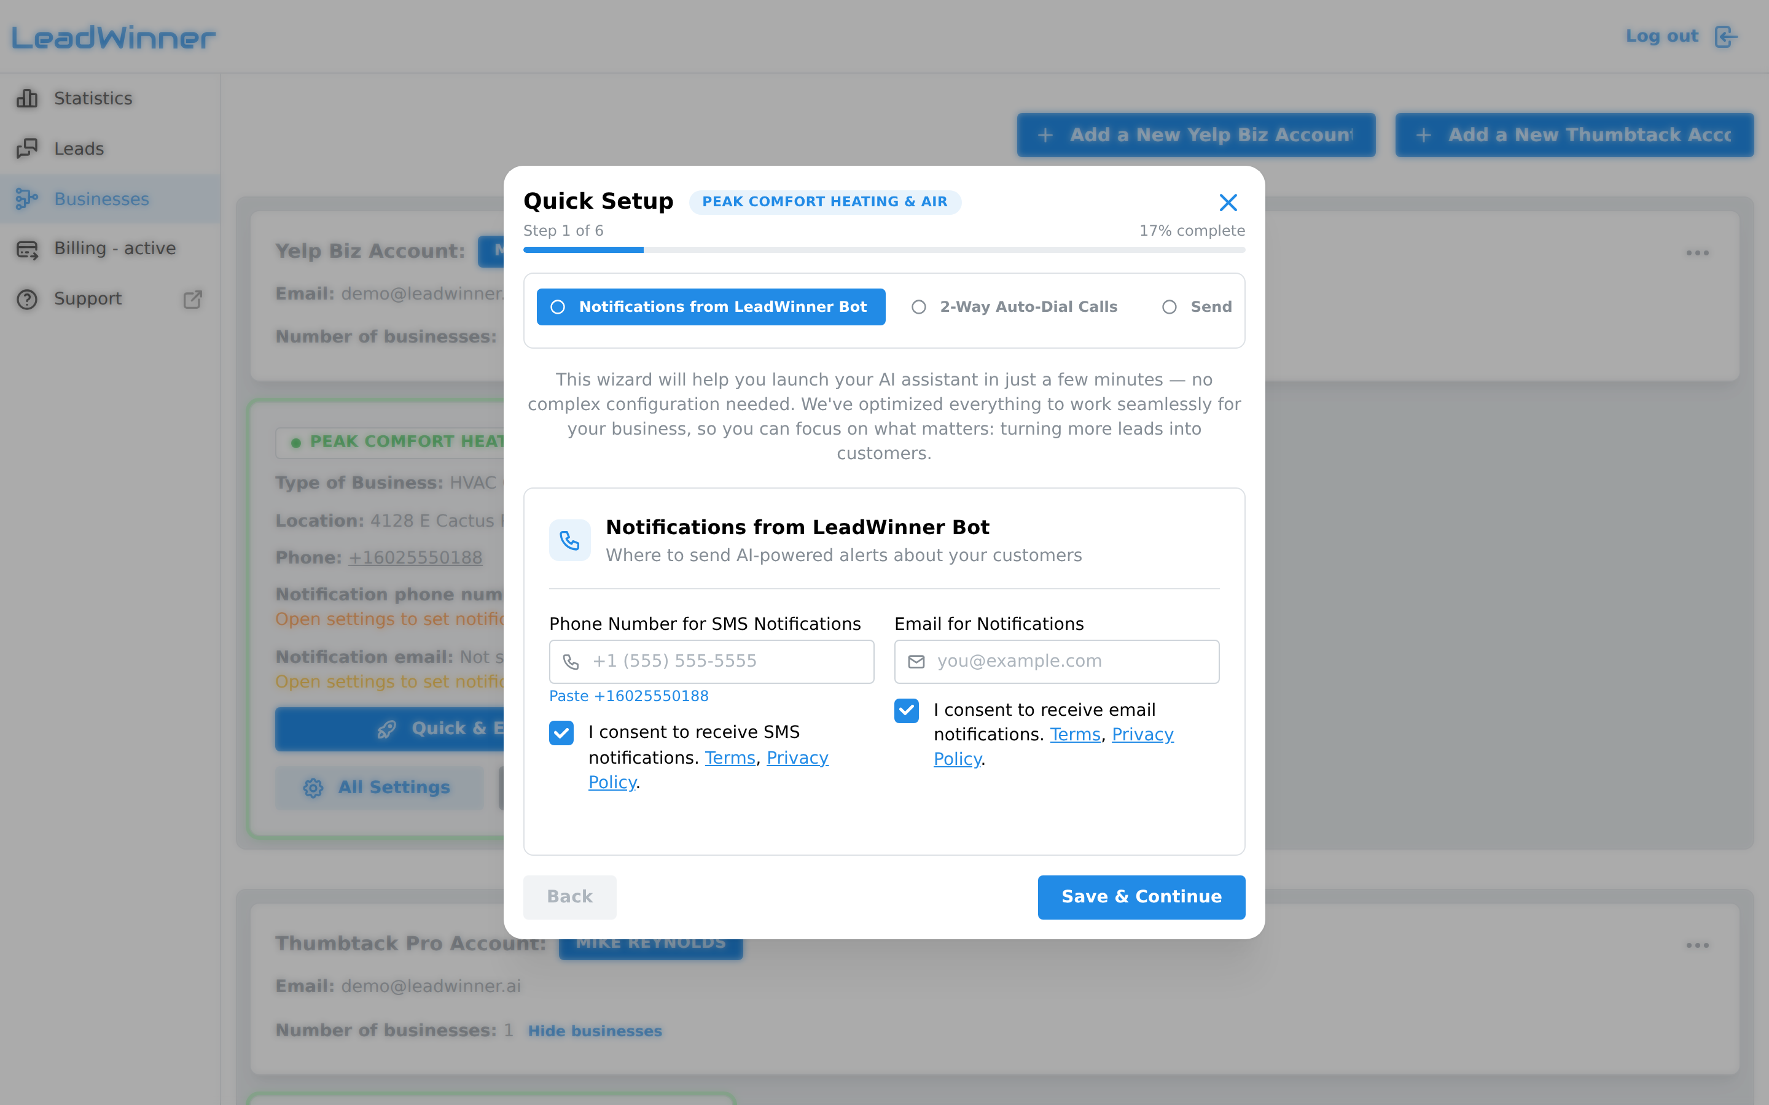The image size is (1769, 1105).
Task: Click the notification email input field
Action: [x=1056, y=661]
